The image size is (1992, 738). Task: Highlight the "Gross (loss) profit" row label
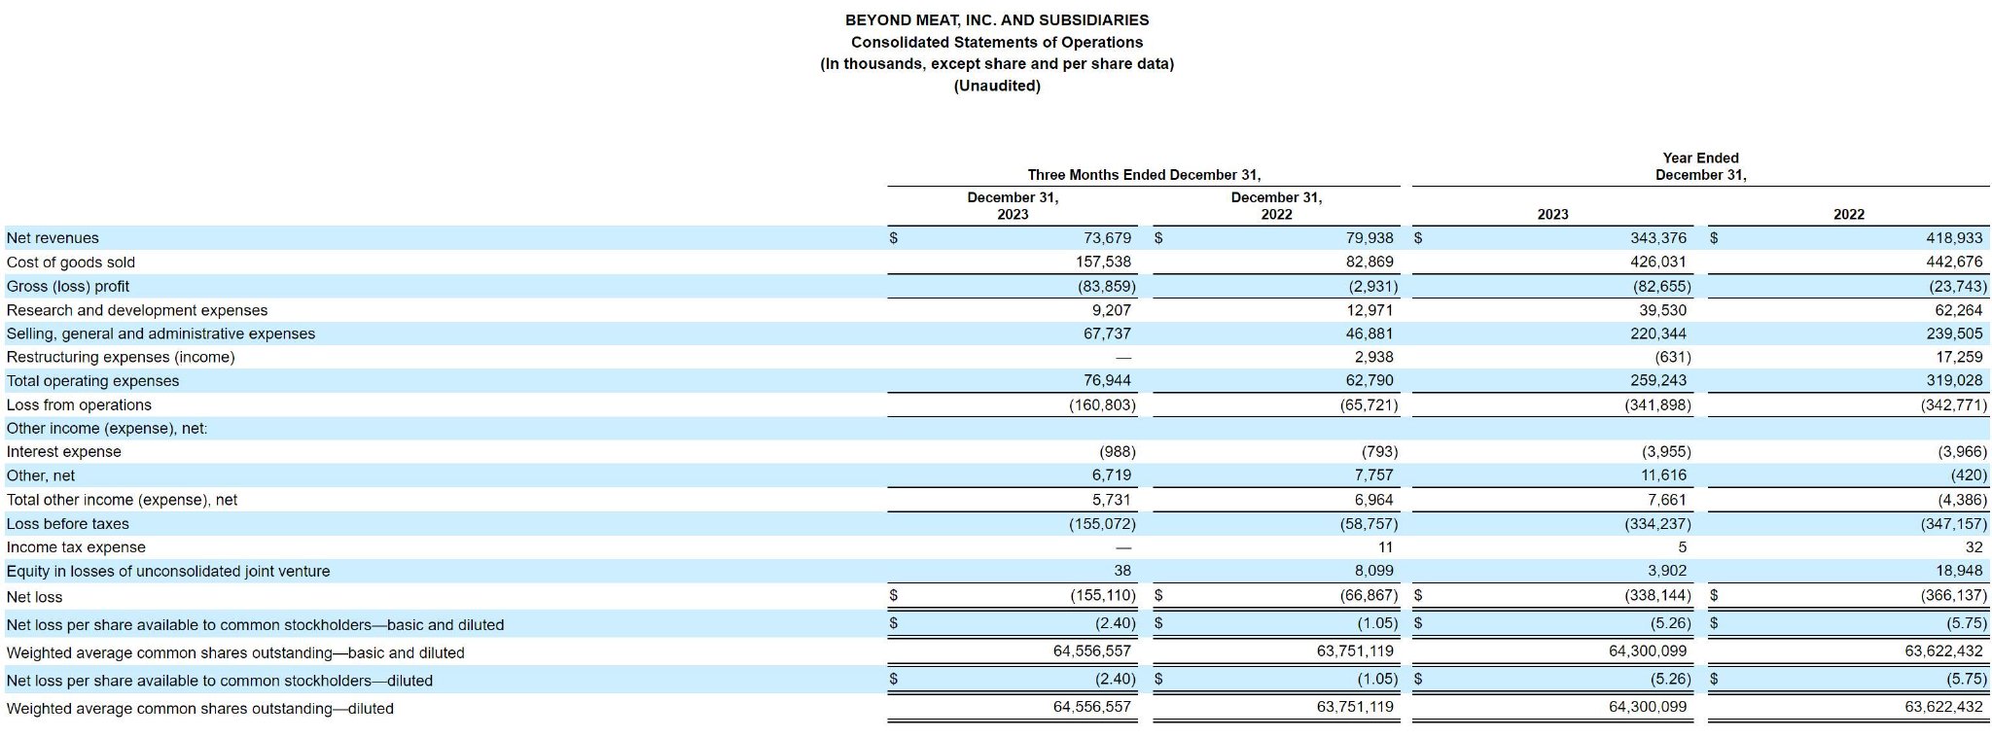tap(68, 286)
